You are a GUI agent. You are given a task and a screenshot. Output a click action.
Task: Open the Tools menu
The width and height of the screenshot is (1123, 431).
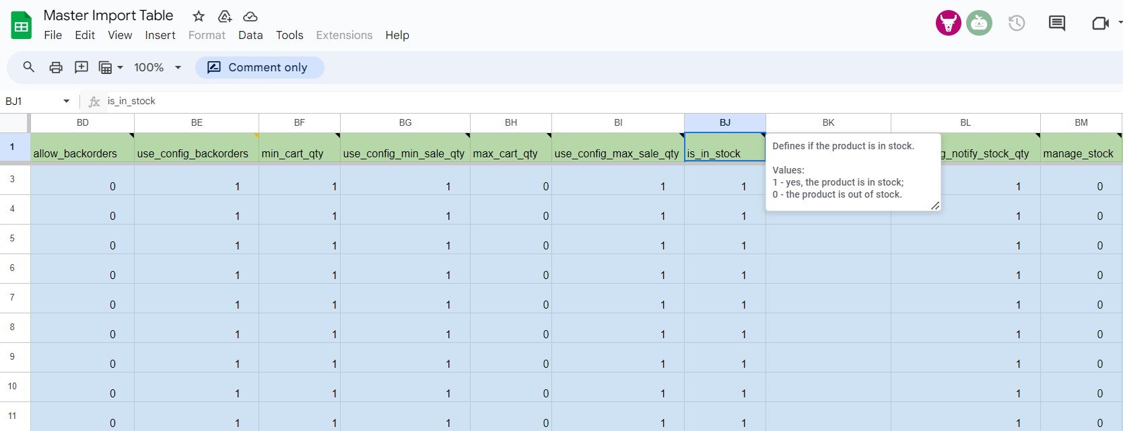point(290,35)
